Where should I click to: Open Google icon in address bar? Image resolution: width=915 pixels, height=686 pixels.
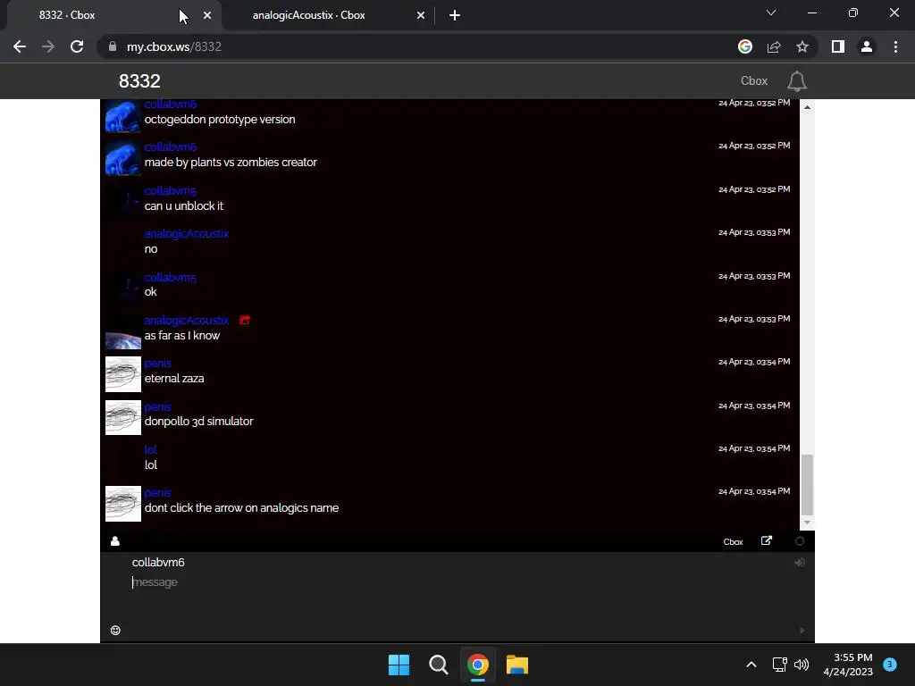pyautogui.click(x=744, y=46)
